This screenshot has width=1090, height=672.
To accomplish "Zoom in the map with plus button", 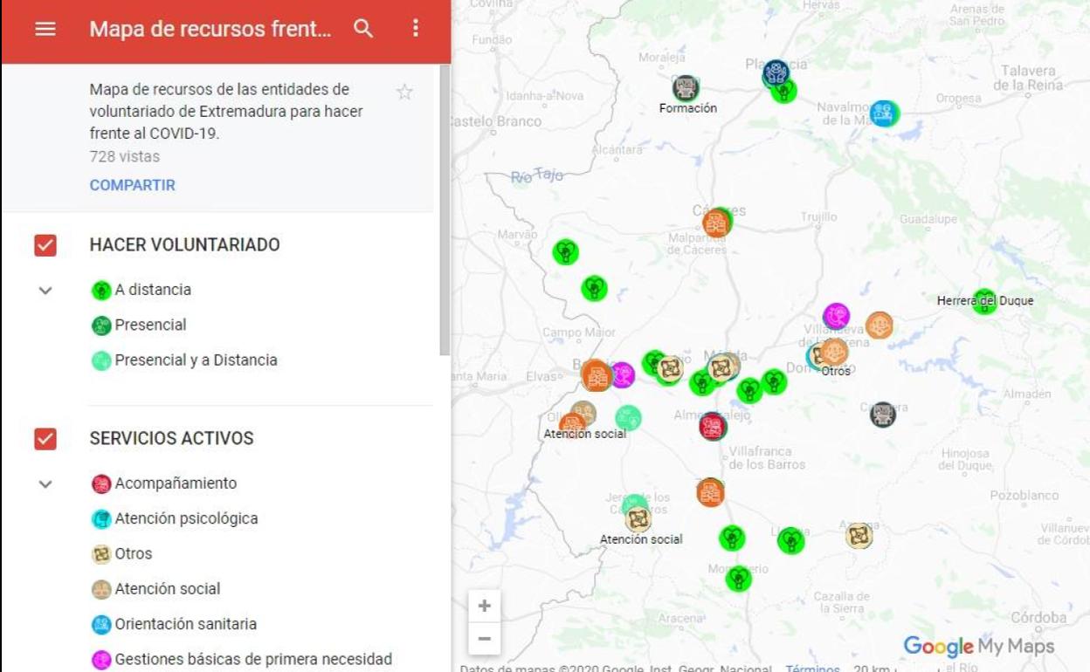I will 485,606.
